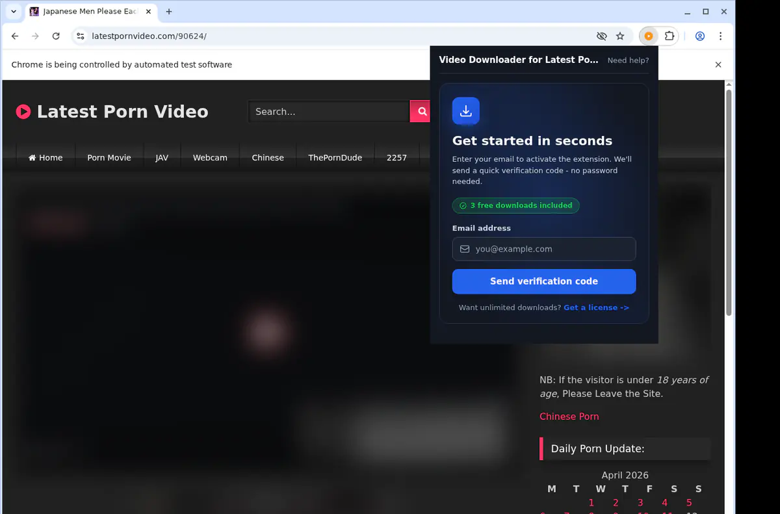This screenshot has height=514, width=780.
Task: Select calendar date 5
Action: click(x=689, y=502)
